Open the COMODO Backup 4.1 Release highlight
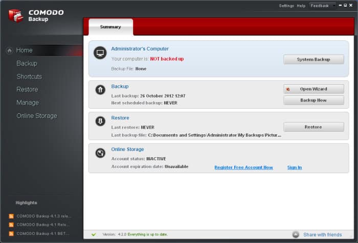The height and width of the screenshot is (243, 358). 43,225
